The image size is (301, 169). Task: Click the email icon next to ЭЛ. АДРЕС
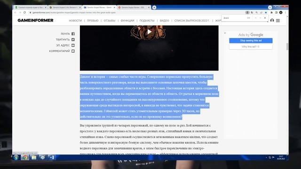pyautogui.click(x=73, y=45)
